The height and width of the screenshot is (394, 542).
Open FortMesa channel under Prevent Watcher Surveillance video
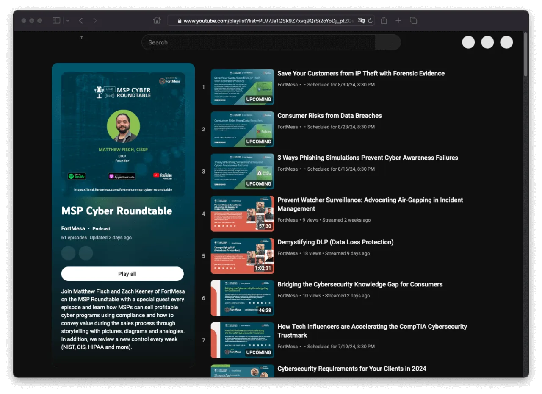[x=288, y=220]
